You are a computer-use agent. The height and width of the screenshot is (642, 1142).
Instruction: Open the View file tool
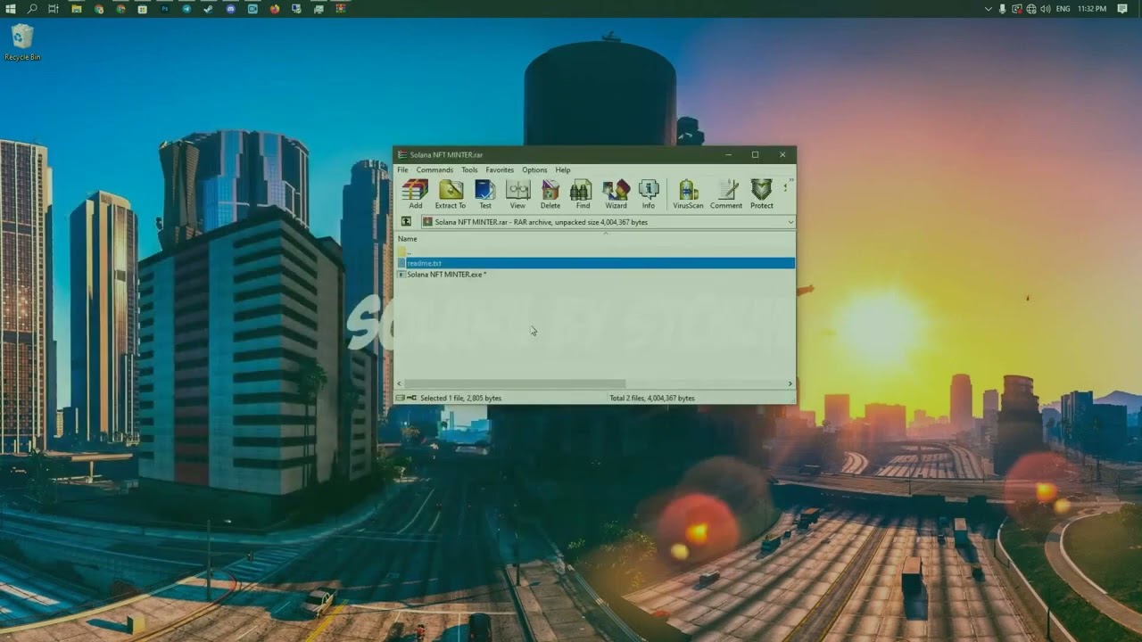(x=517, y=193)
